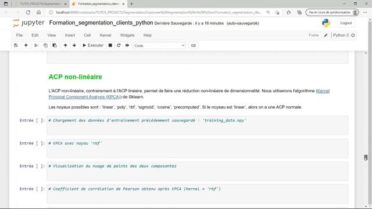Open the browser tab actions menu icon

click(x=6, y=4)
